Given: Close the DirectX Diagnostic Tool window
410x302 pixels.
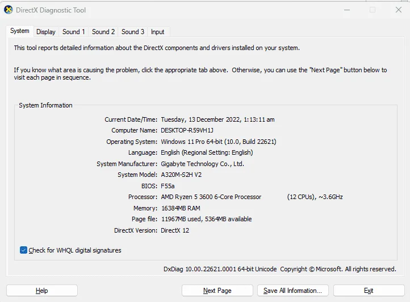Looking at the screenshot, I should (399, 10).
